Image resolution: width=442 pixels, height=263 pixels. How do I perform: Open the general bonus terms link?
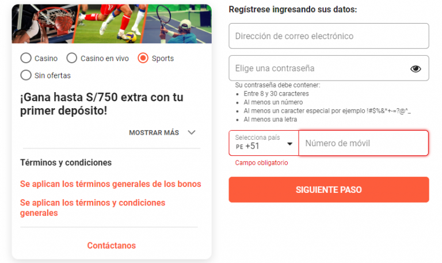coord(110,184)
